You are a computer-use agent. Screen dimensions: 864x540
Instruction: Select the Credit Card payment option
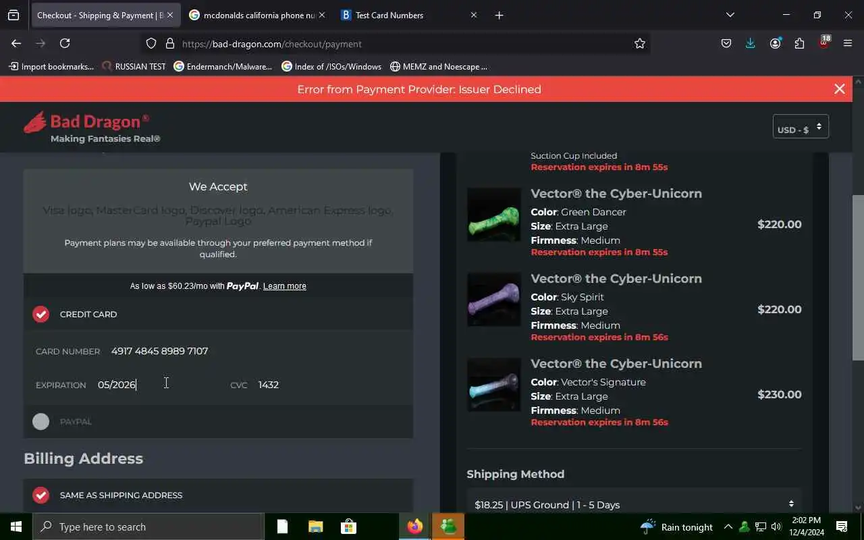point(41,314)
